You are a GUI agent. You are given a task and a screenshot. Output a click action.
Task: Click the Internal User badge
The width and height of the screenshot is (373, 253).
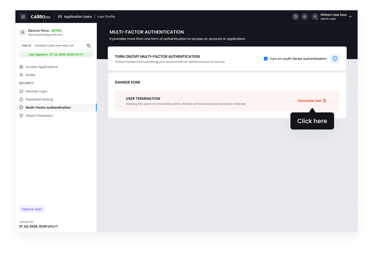click(32, 209)
